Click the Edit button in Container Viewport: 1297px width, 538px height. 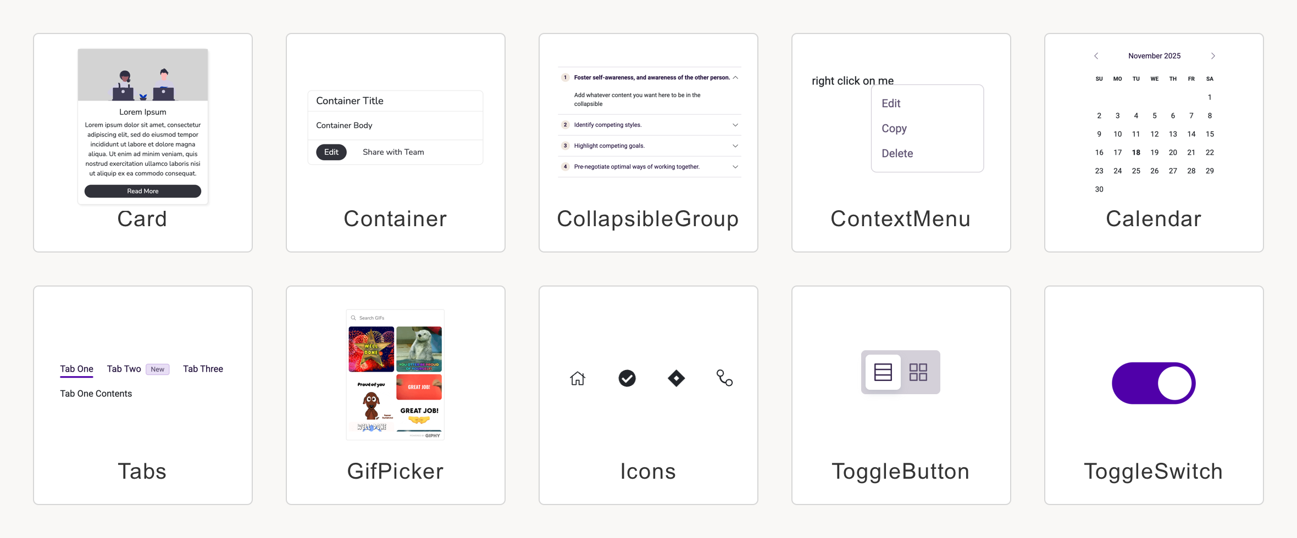(331, 152)
